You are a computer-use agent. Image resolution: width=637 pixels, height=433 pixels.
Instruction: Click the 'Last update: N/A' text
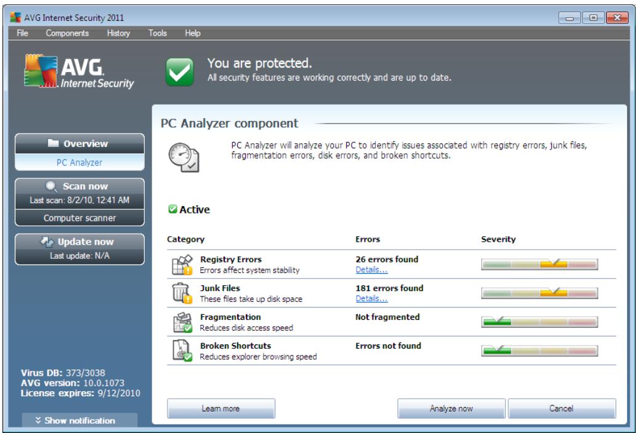(x=79, y=256)
